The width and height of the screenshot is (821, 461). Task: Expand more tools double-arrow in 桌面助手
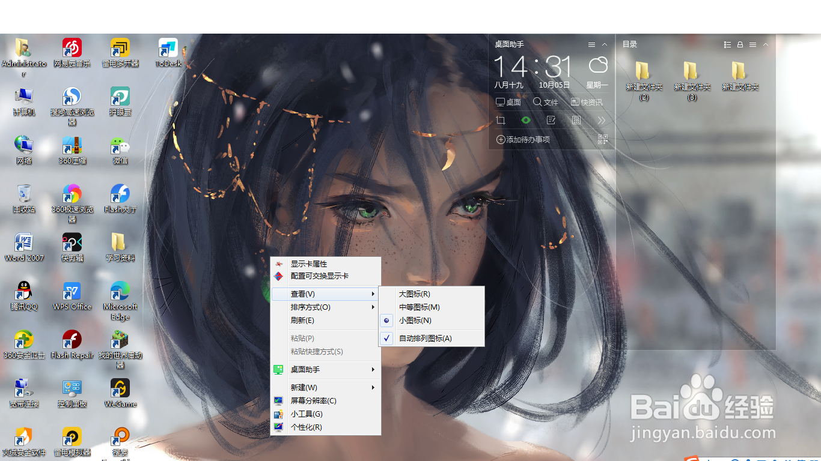pyautogui.click(x=602, y=121)
